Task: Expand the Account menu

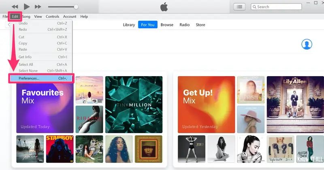Action: click(x=70, y=17)
